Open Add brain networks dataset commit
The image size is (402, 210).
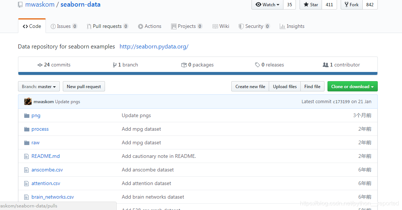153,197
